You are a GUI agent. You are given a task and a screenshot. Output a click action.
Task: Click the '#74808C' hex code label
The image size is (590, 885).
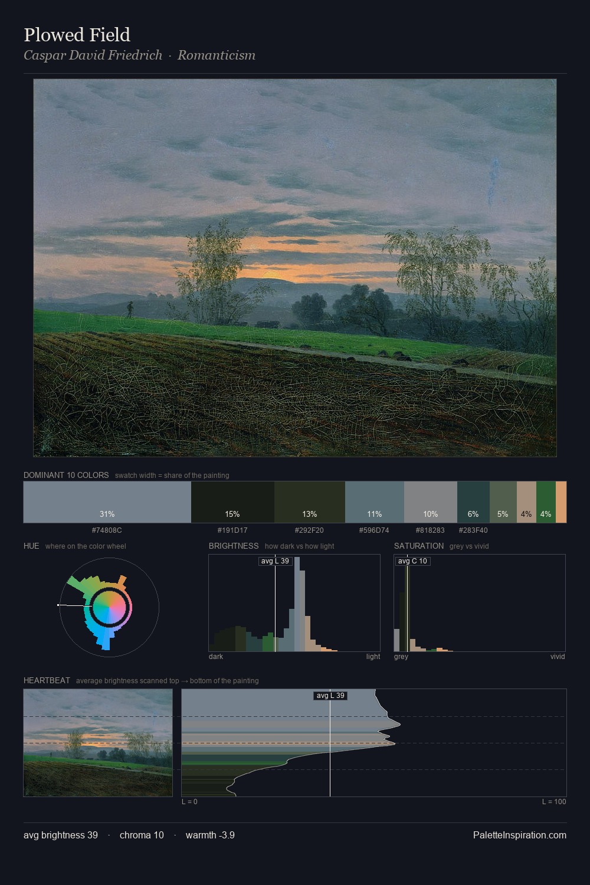(107, 530)
